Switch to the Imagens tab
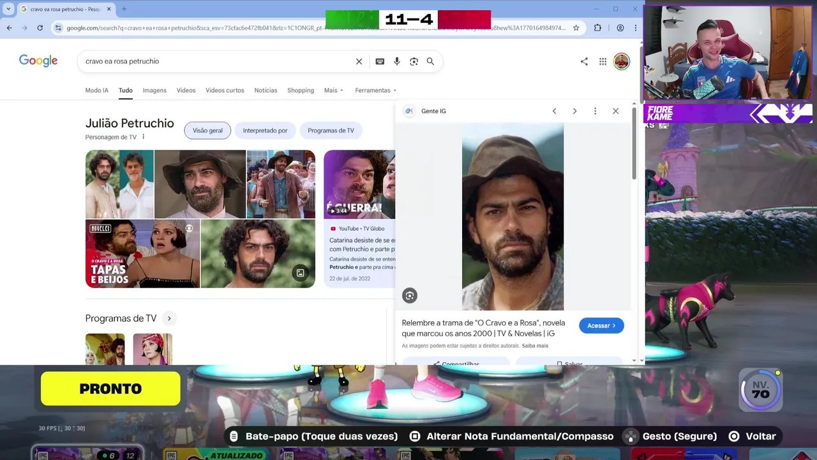 pos(154,90)
